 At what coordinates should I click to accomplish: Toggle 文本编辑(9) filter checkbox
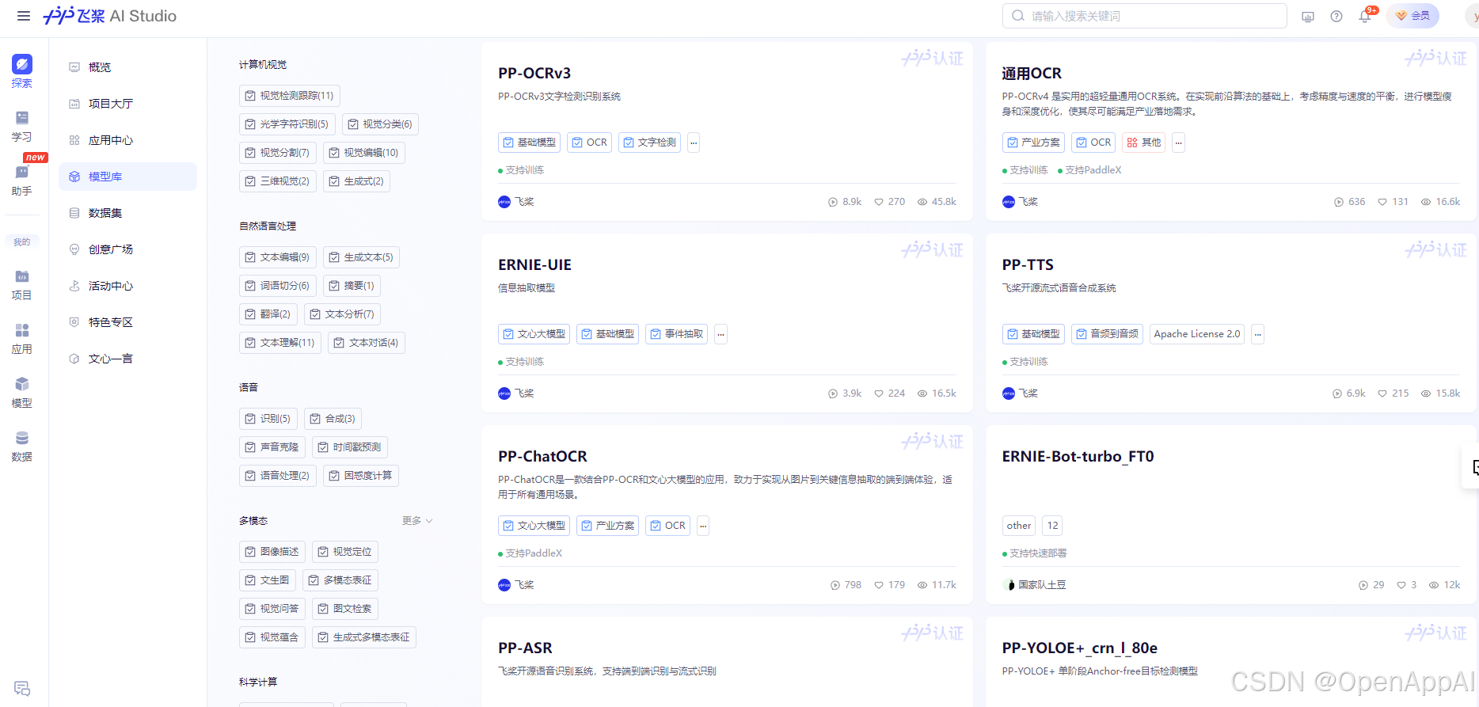coord(278,257)
